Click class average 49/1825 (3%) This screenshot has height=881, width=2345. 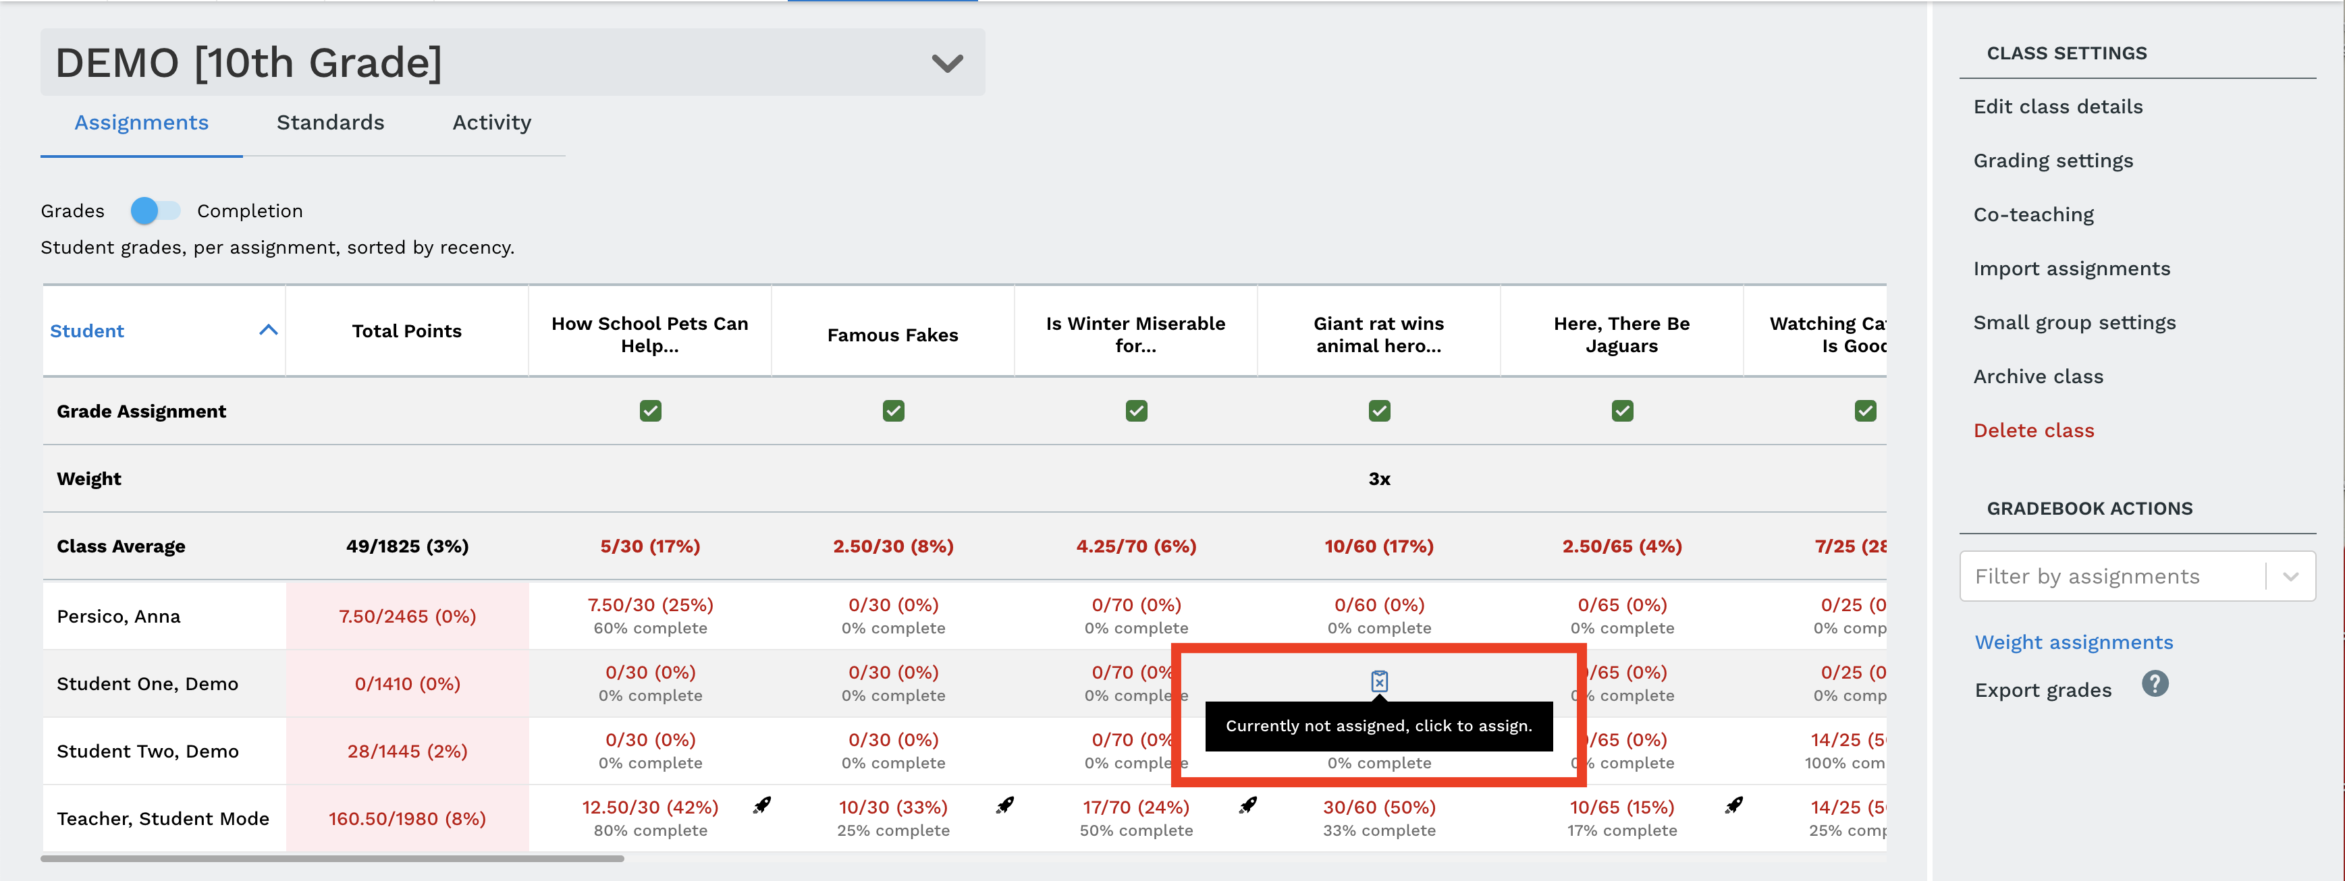[407, 546]
